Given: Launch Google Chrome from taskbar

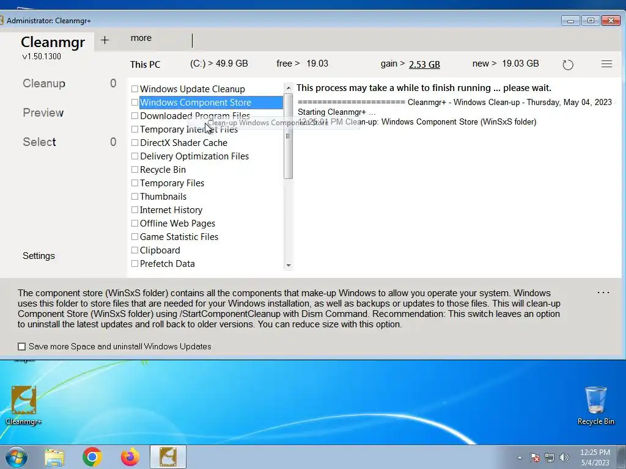Looking at the screenshot, I should click(92, 457).
